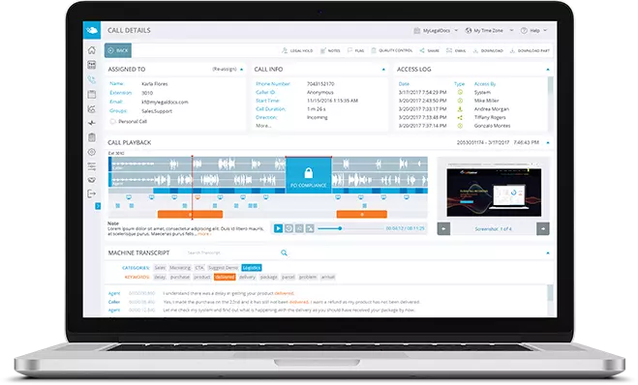Click the More... link in Call Info

[263, 126]
